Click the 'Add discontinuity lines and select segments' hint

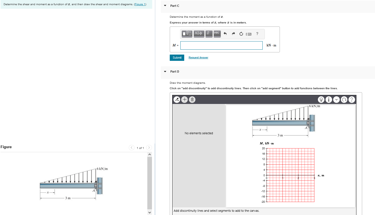tap(216, 211)
